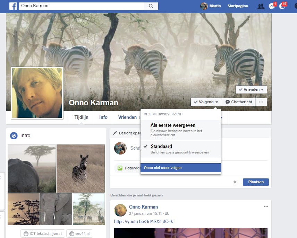Viewport: 297px width, 238px height.
Task: Open the youtu.be/SdASXiLdOzk link
Action: [143, 221]
